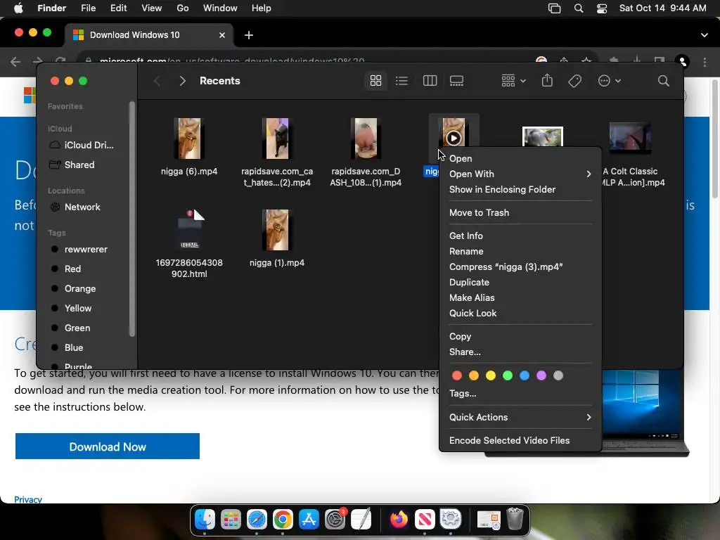The image size is (720, 540).
Task: Open Safari from the Dock
Action: click(257, 520)
